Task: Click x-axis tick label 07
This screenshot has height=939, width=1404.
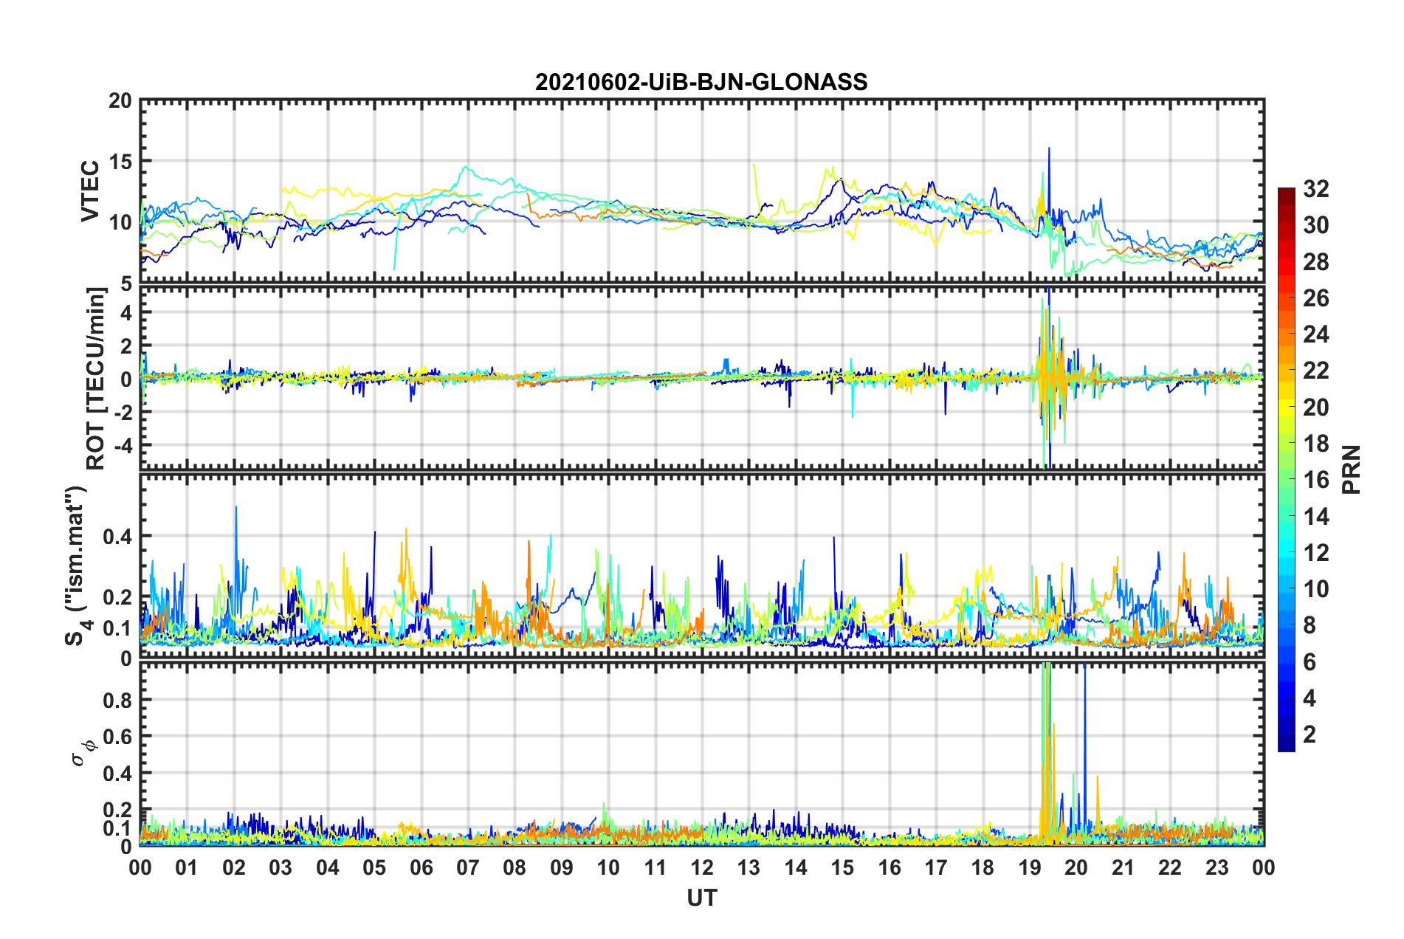Action: tap(468, 867)
